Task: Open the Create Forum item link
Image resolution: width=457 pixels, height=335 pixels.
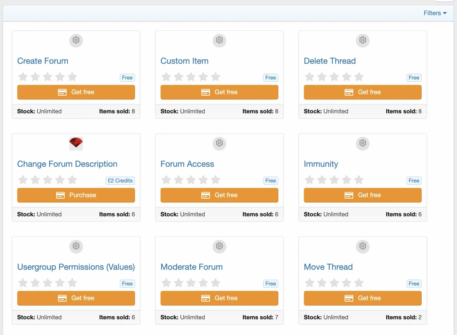Action: pos(43,61)
